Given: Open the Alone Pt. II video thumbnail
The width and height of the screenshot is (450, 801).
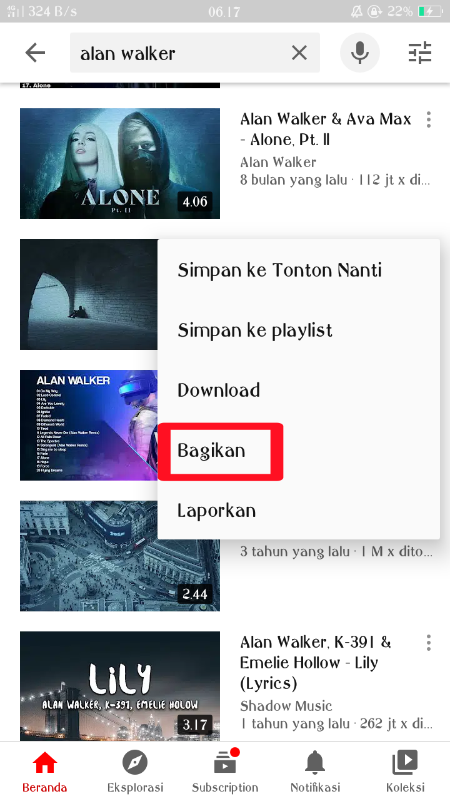Looking at the screenshot, I should click(x=120, y=163).
